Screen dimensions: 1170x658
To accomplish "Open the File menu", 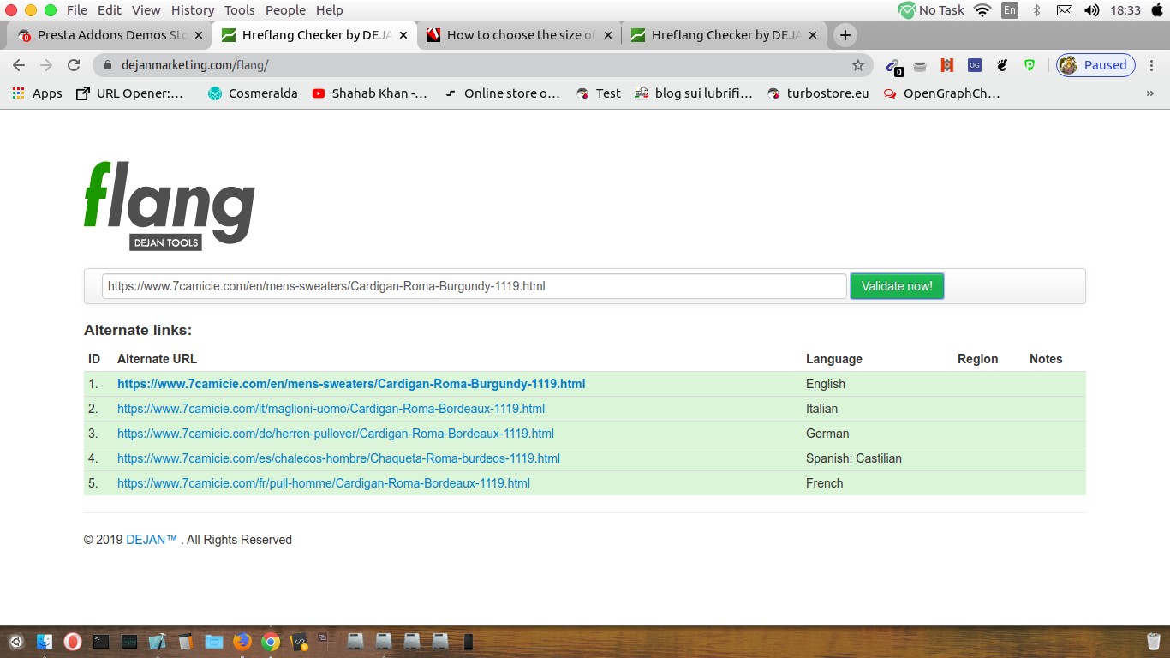I will (x=77, y=10).
